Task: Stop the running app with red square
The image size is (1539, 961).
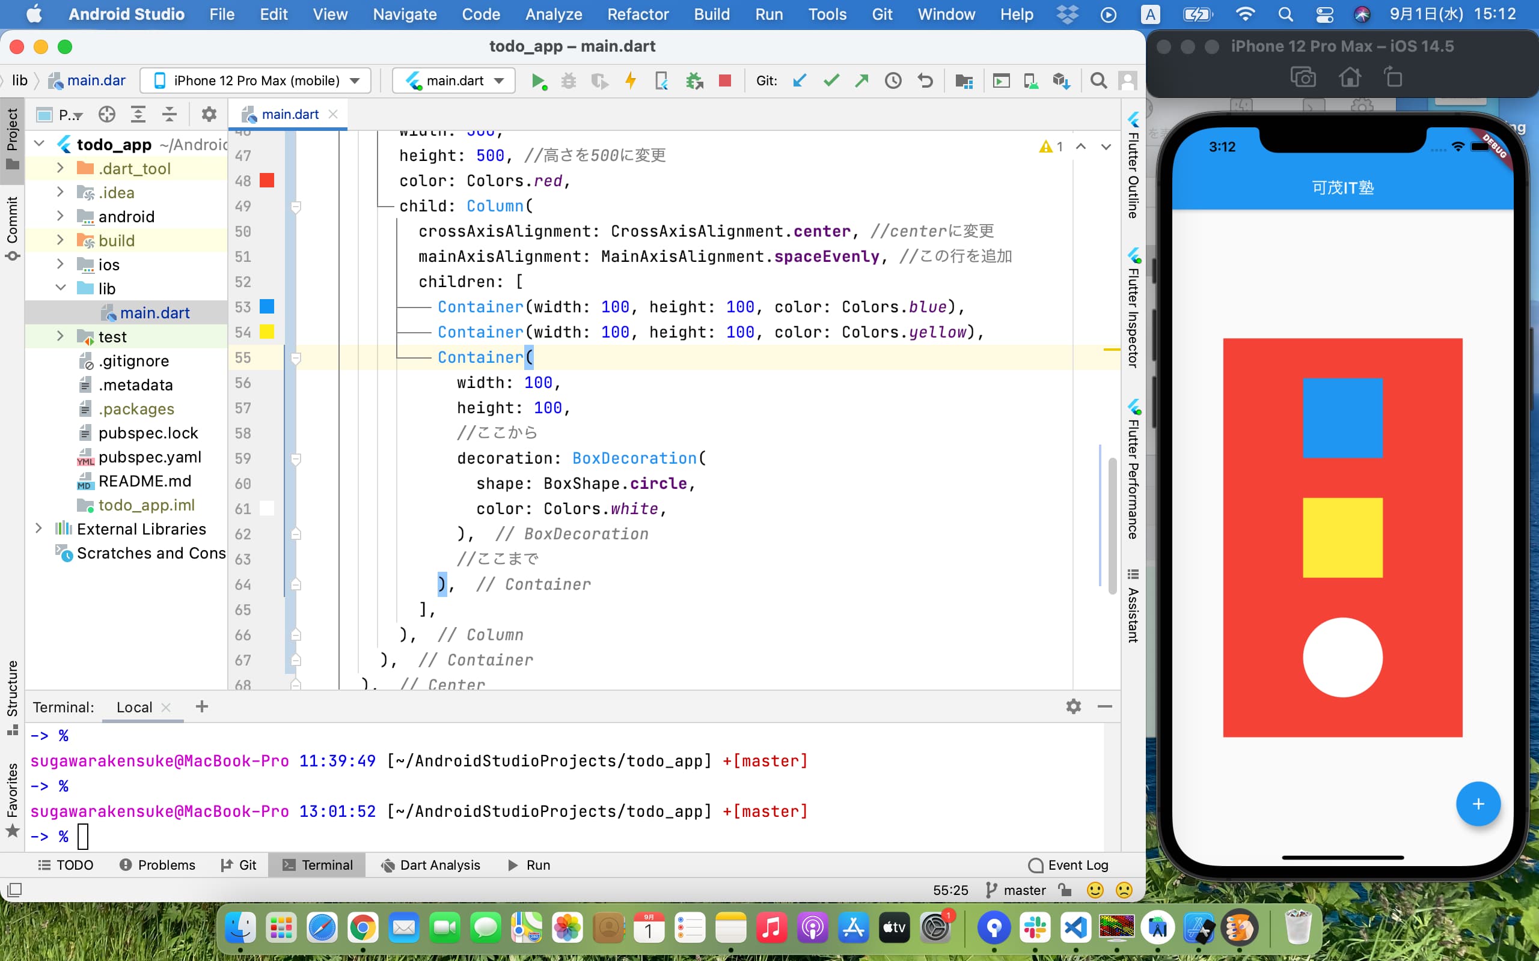Action: [724, 80]
